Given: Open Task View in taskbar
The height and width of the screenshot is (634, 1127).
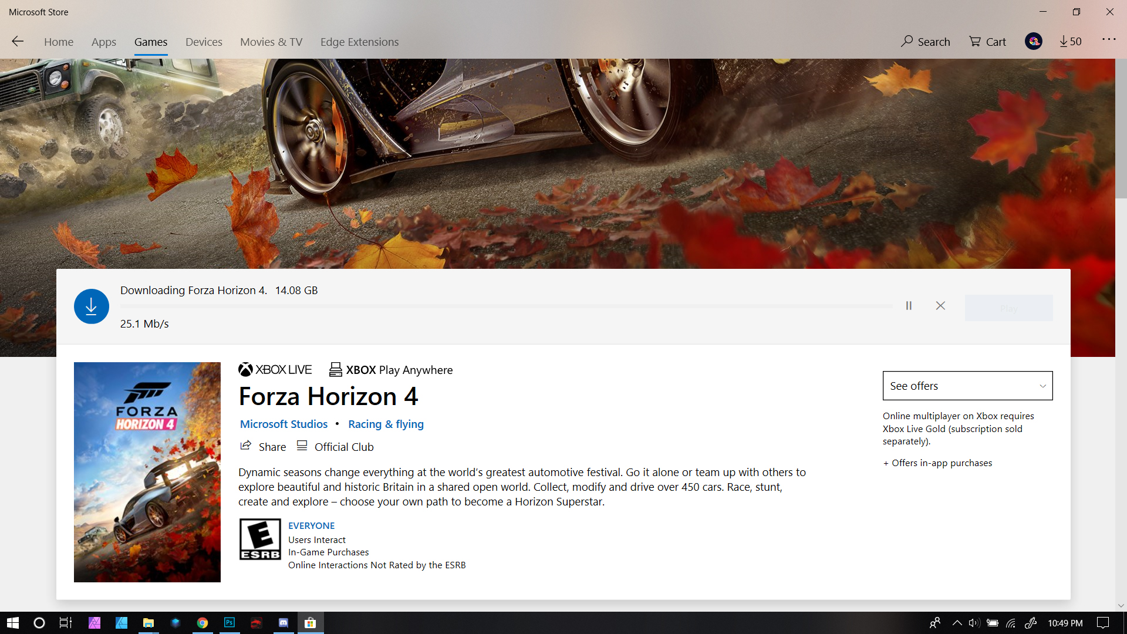Looking at the screenshot, I should click(x=66, y=623).
